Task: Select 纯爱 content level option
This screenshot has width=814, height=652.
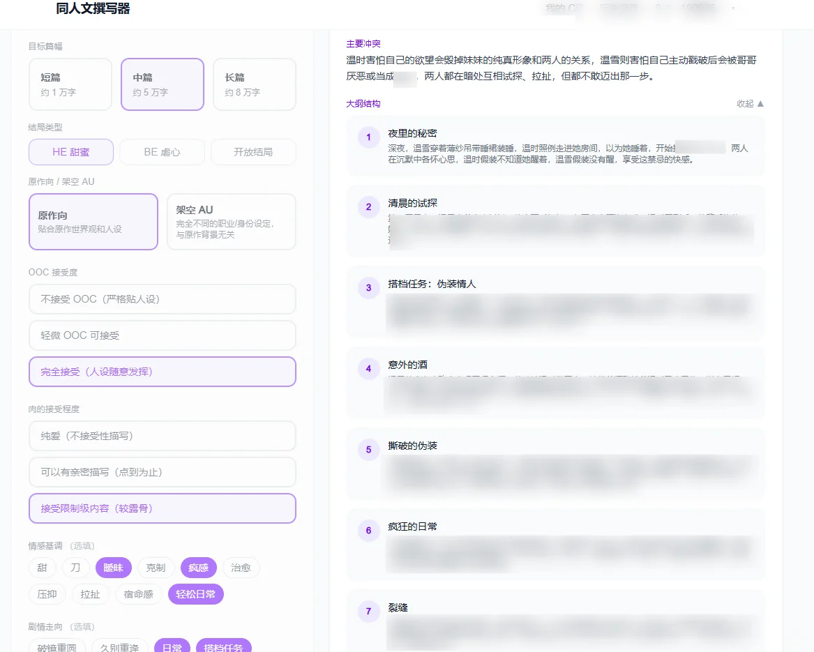Action: [163, 436]
